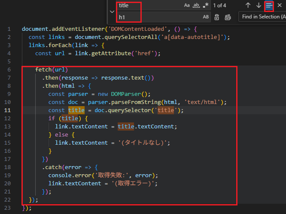Image resolution: width=286 pixels, height=214 pixels.
Task: Click 'else' keyword on line 14
Action: click(62, 134)
